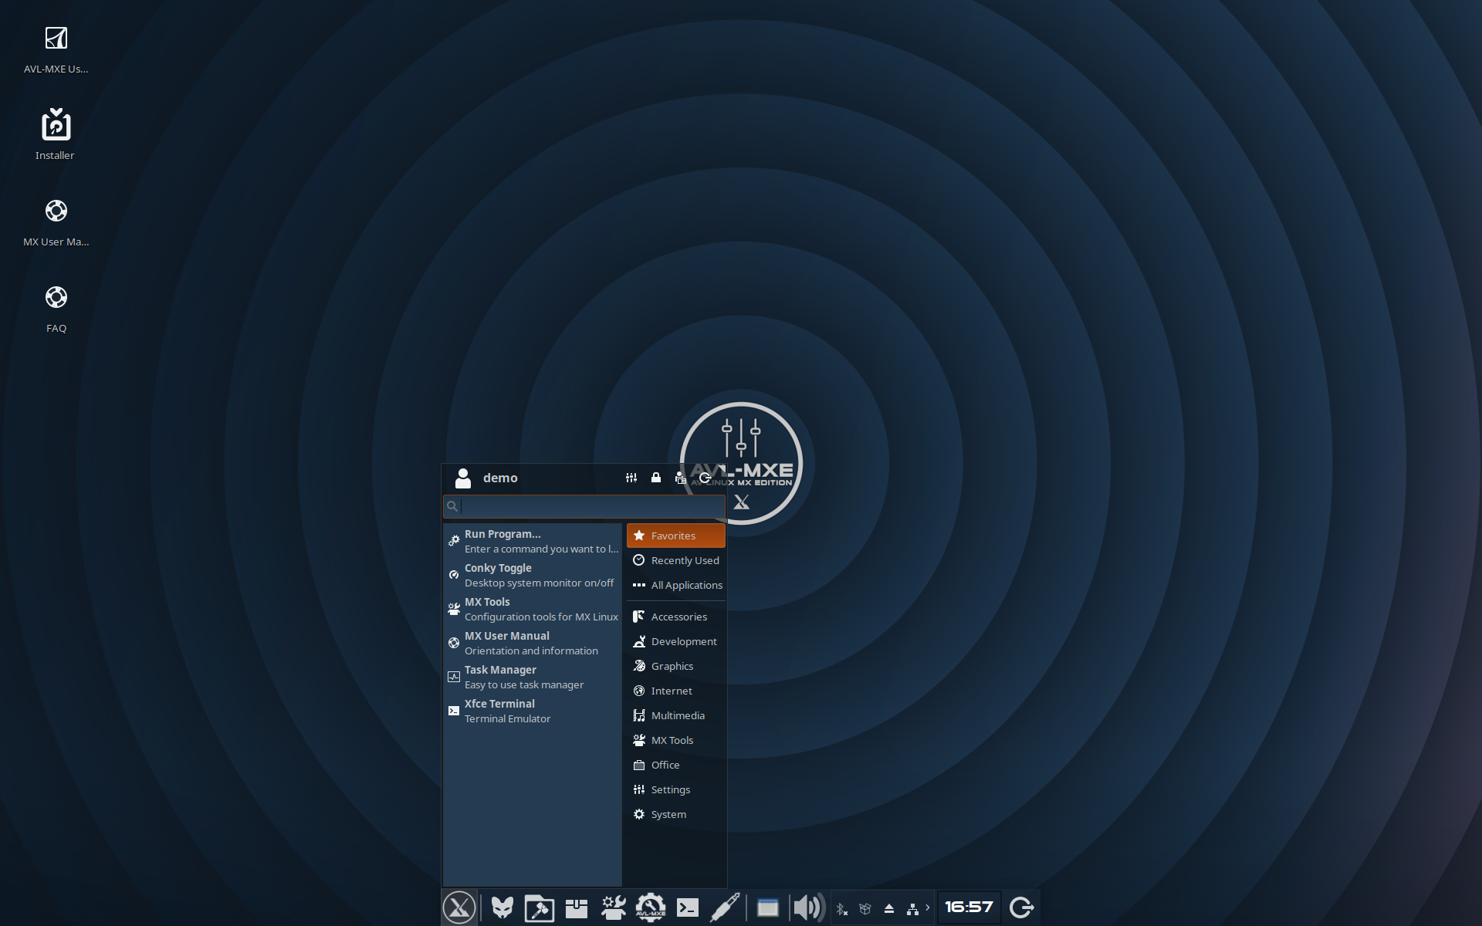The image size is (1482, 926).
Task: Select the Recently Used tab
Action: (684, 560)
